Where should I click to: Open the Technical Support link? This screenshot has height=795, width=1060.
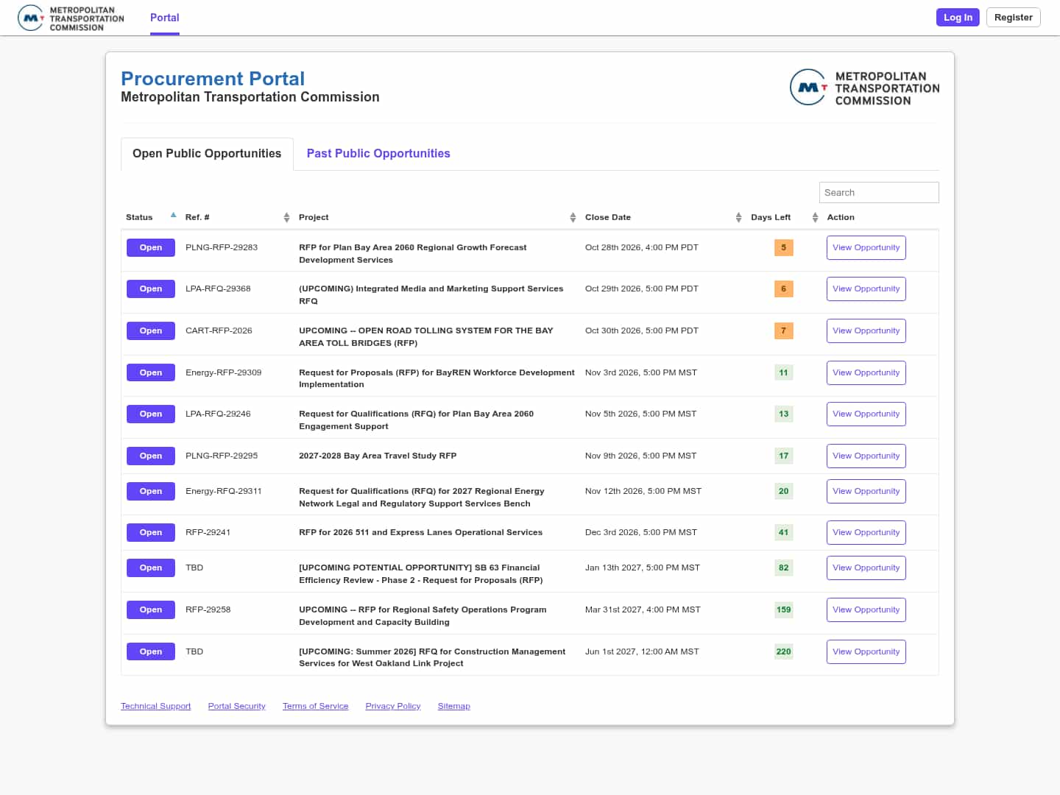point(155,706)
